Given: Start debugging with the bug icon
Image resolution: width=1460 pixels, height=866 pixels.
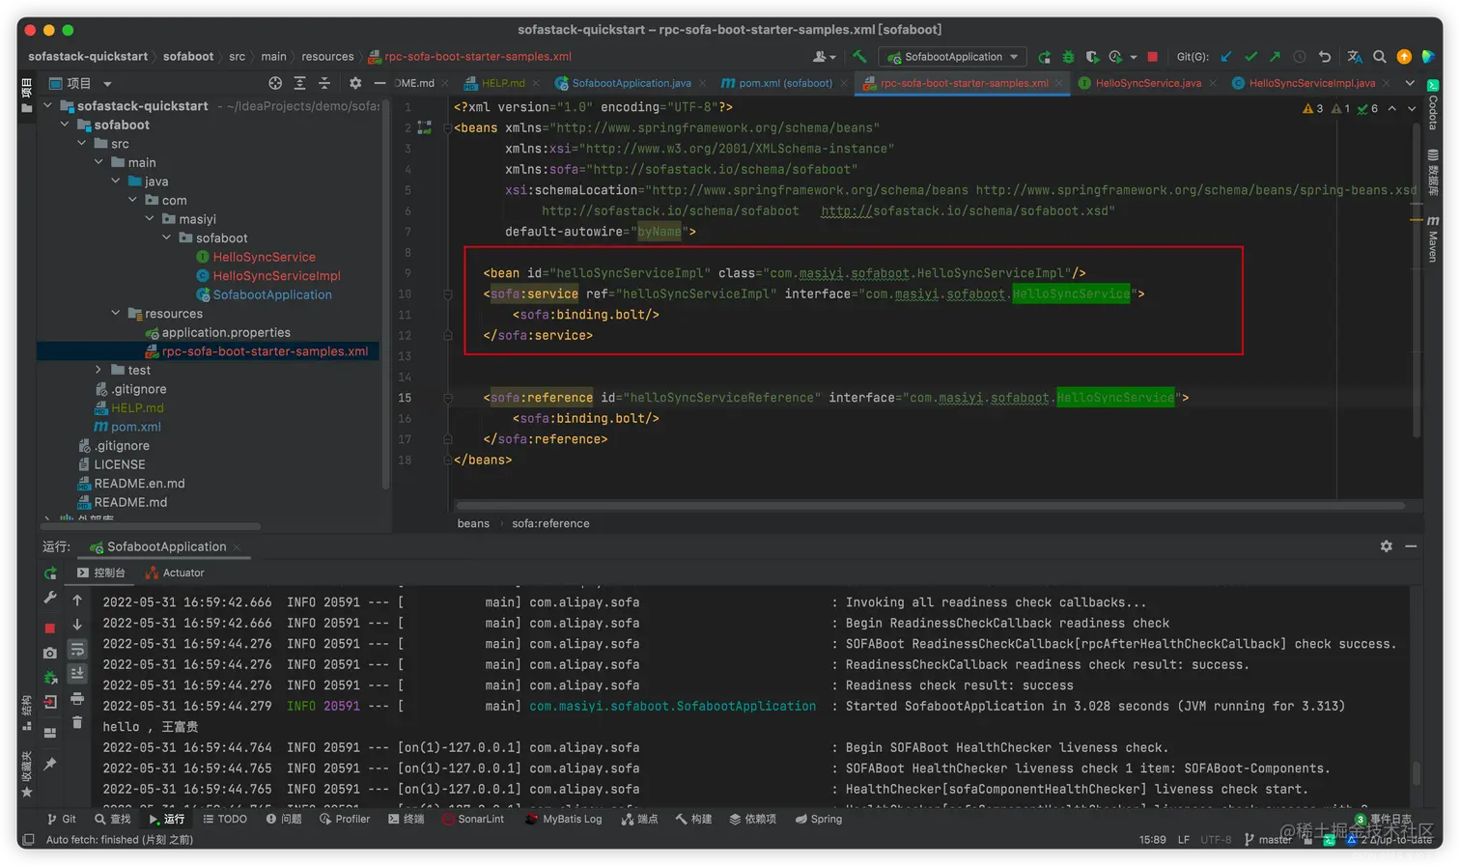Looking at the screenshot, I should pos(1068,57).
